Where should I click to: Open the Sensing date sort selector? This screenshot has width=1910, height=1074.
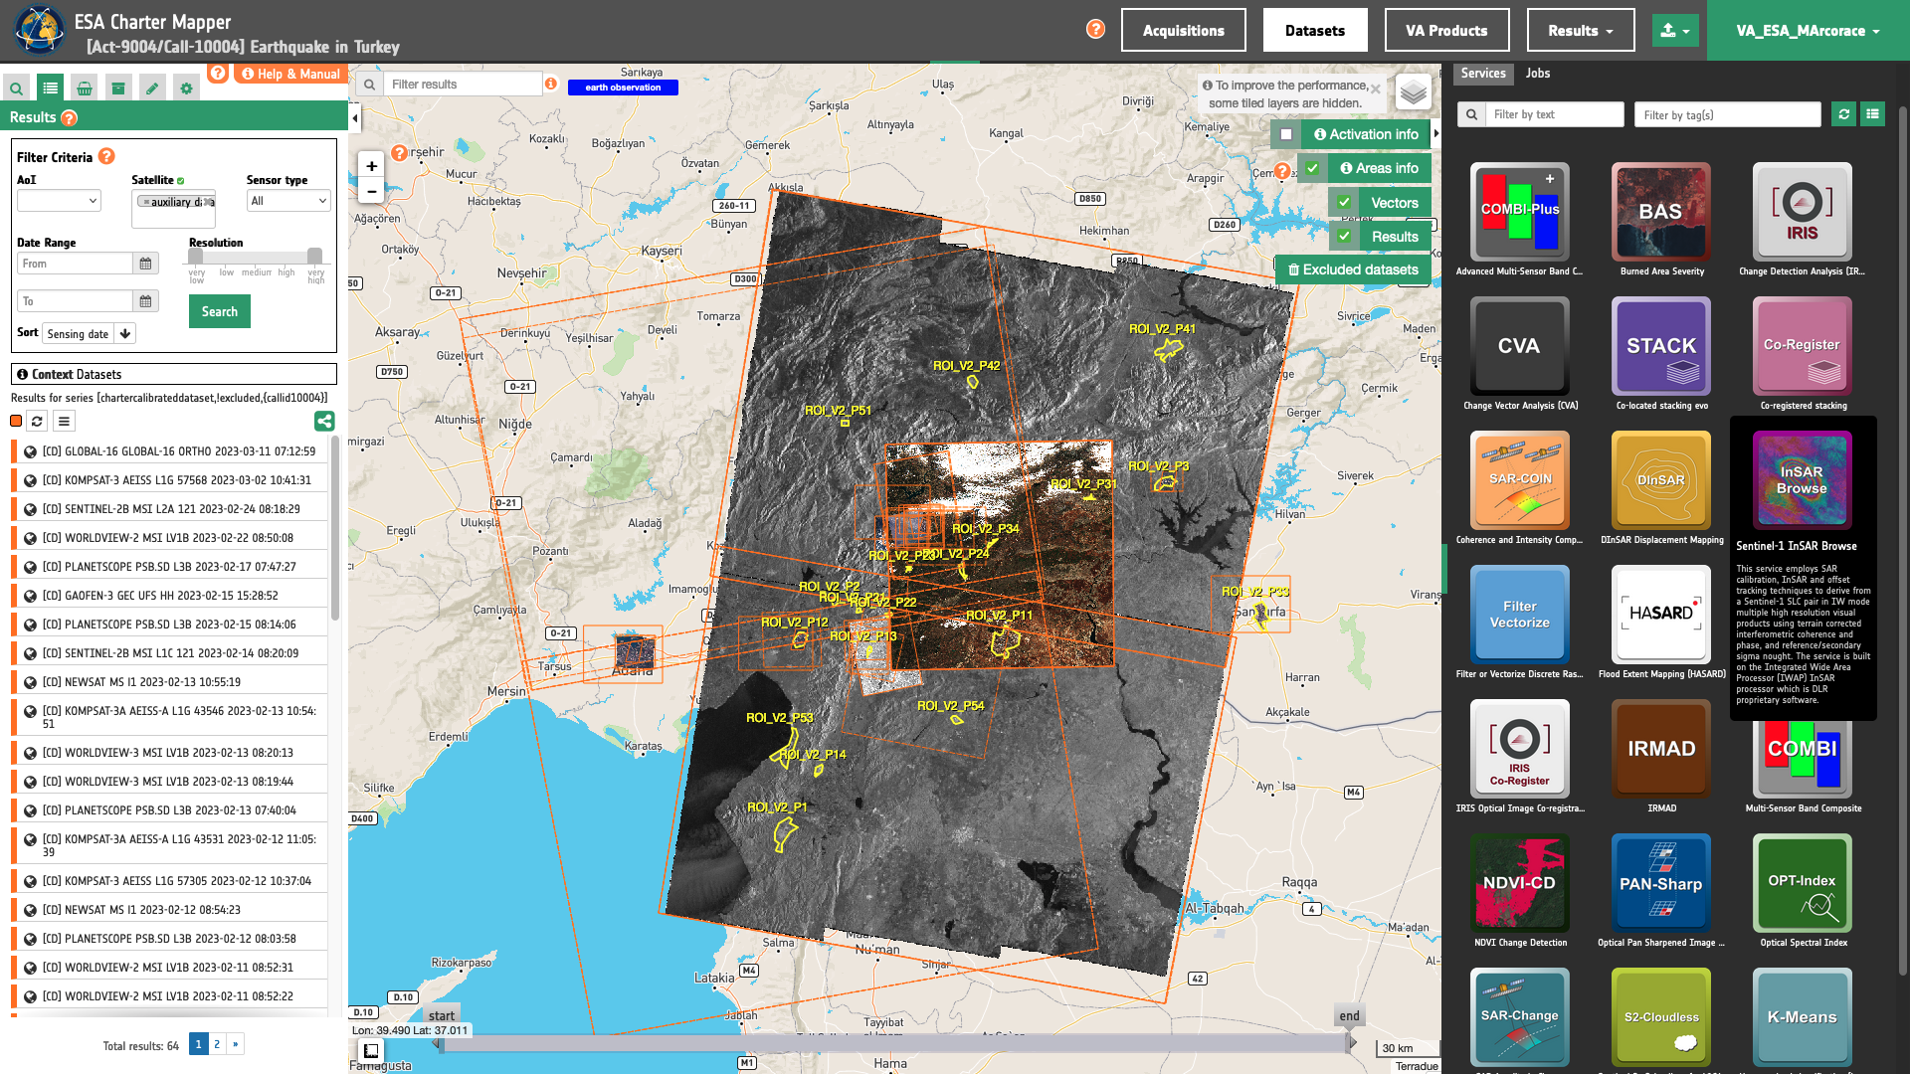pyautogui.click(x=78, y=334)
